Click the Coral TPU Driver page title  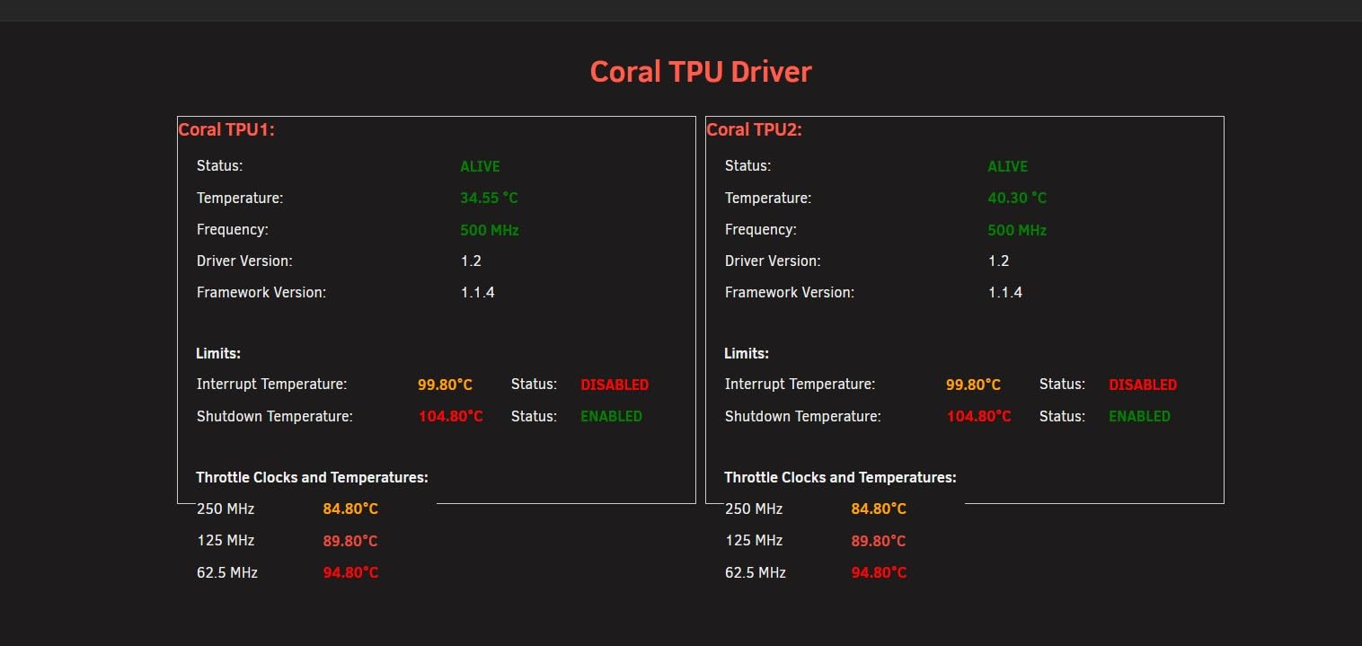coord(701,72)
